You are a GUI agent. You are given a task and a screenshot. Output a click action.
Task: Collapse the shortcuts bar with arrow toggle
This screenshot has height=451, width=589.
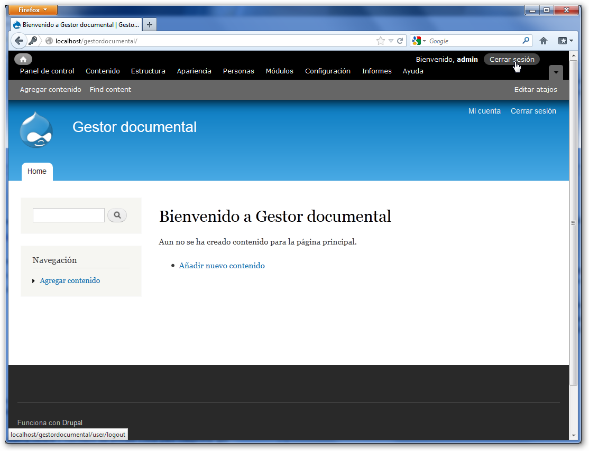556,72
